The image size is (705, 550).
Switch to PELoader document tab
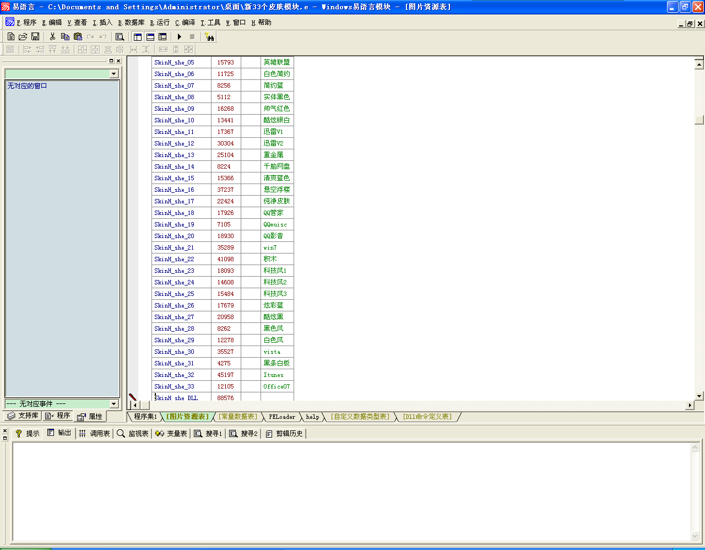(x=282, y=417)
